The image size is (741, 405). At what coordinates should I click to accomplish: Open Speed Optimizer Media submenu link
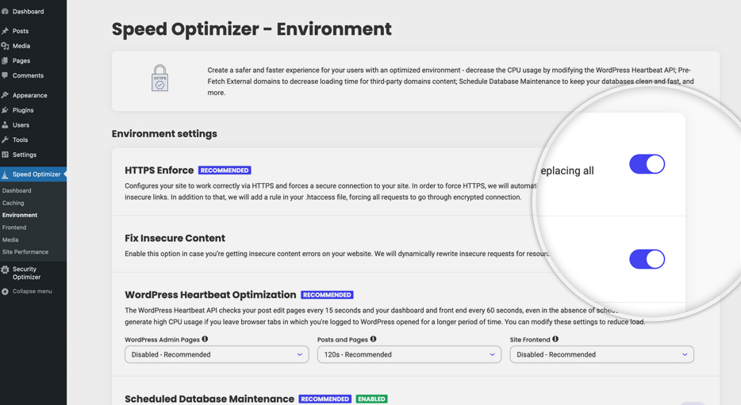[x=10, y=240]
